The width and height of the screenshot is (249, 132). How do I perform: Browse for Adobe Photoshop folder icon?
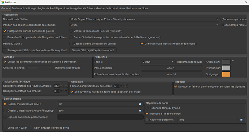(x=140, y=110)
